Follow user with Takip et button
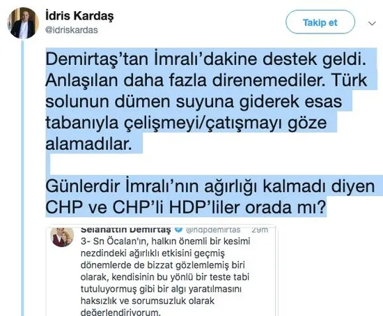383x316 pixels. pos(320,22)
